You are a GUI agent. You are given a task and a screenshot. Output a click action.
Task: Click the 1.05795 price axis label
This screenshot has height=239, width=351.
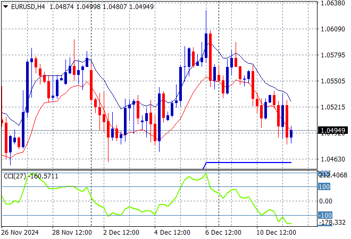[x=333, y=55]
